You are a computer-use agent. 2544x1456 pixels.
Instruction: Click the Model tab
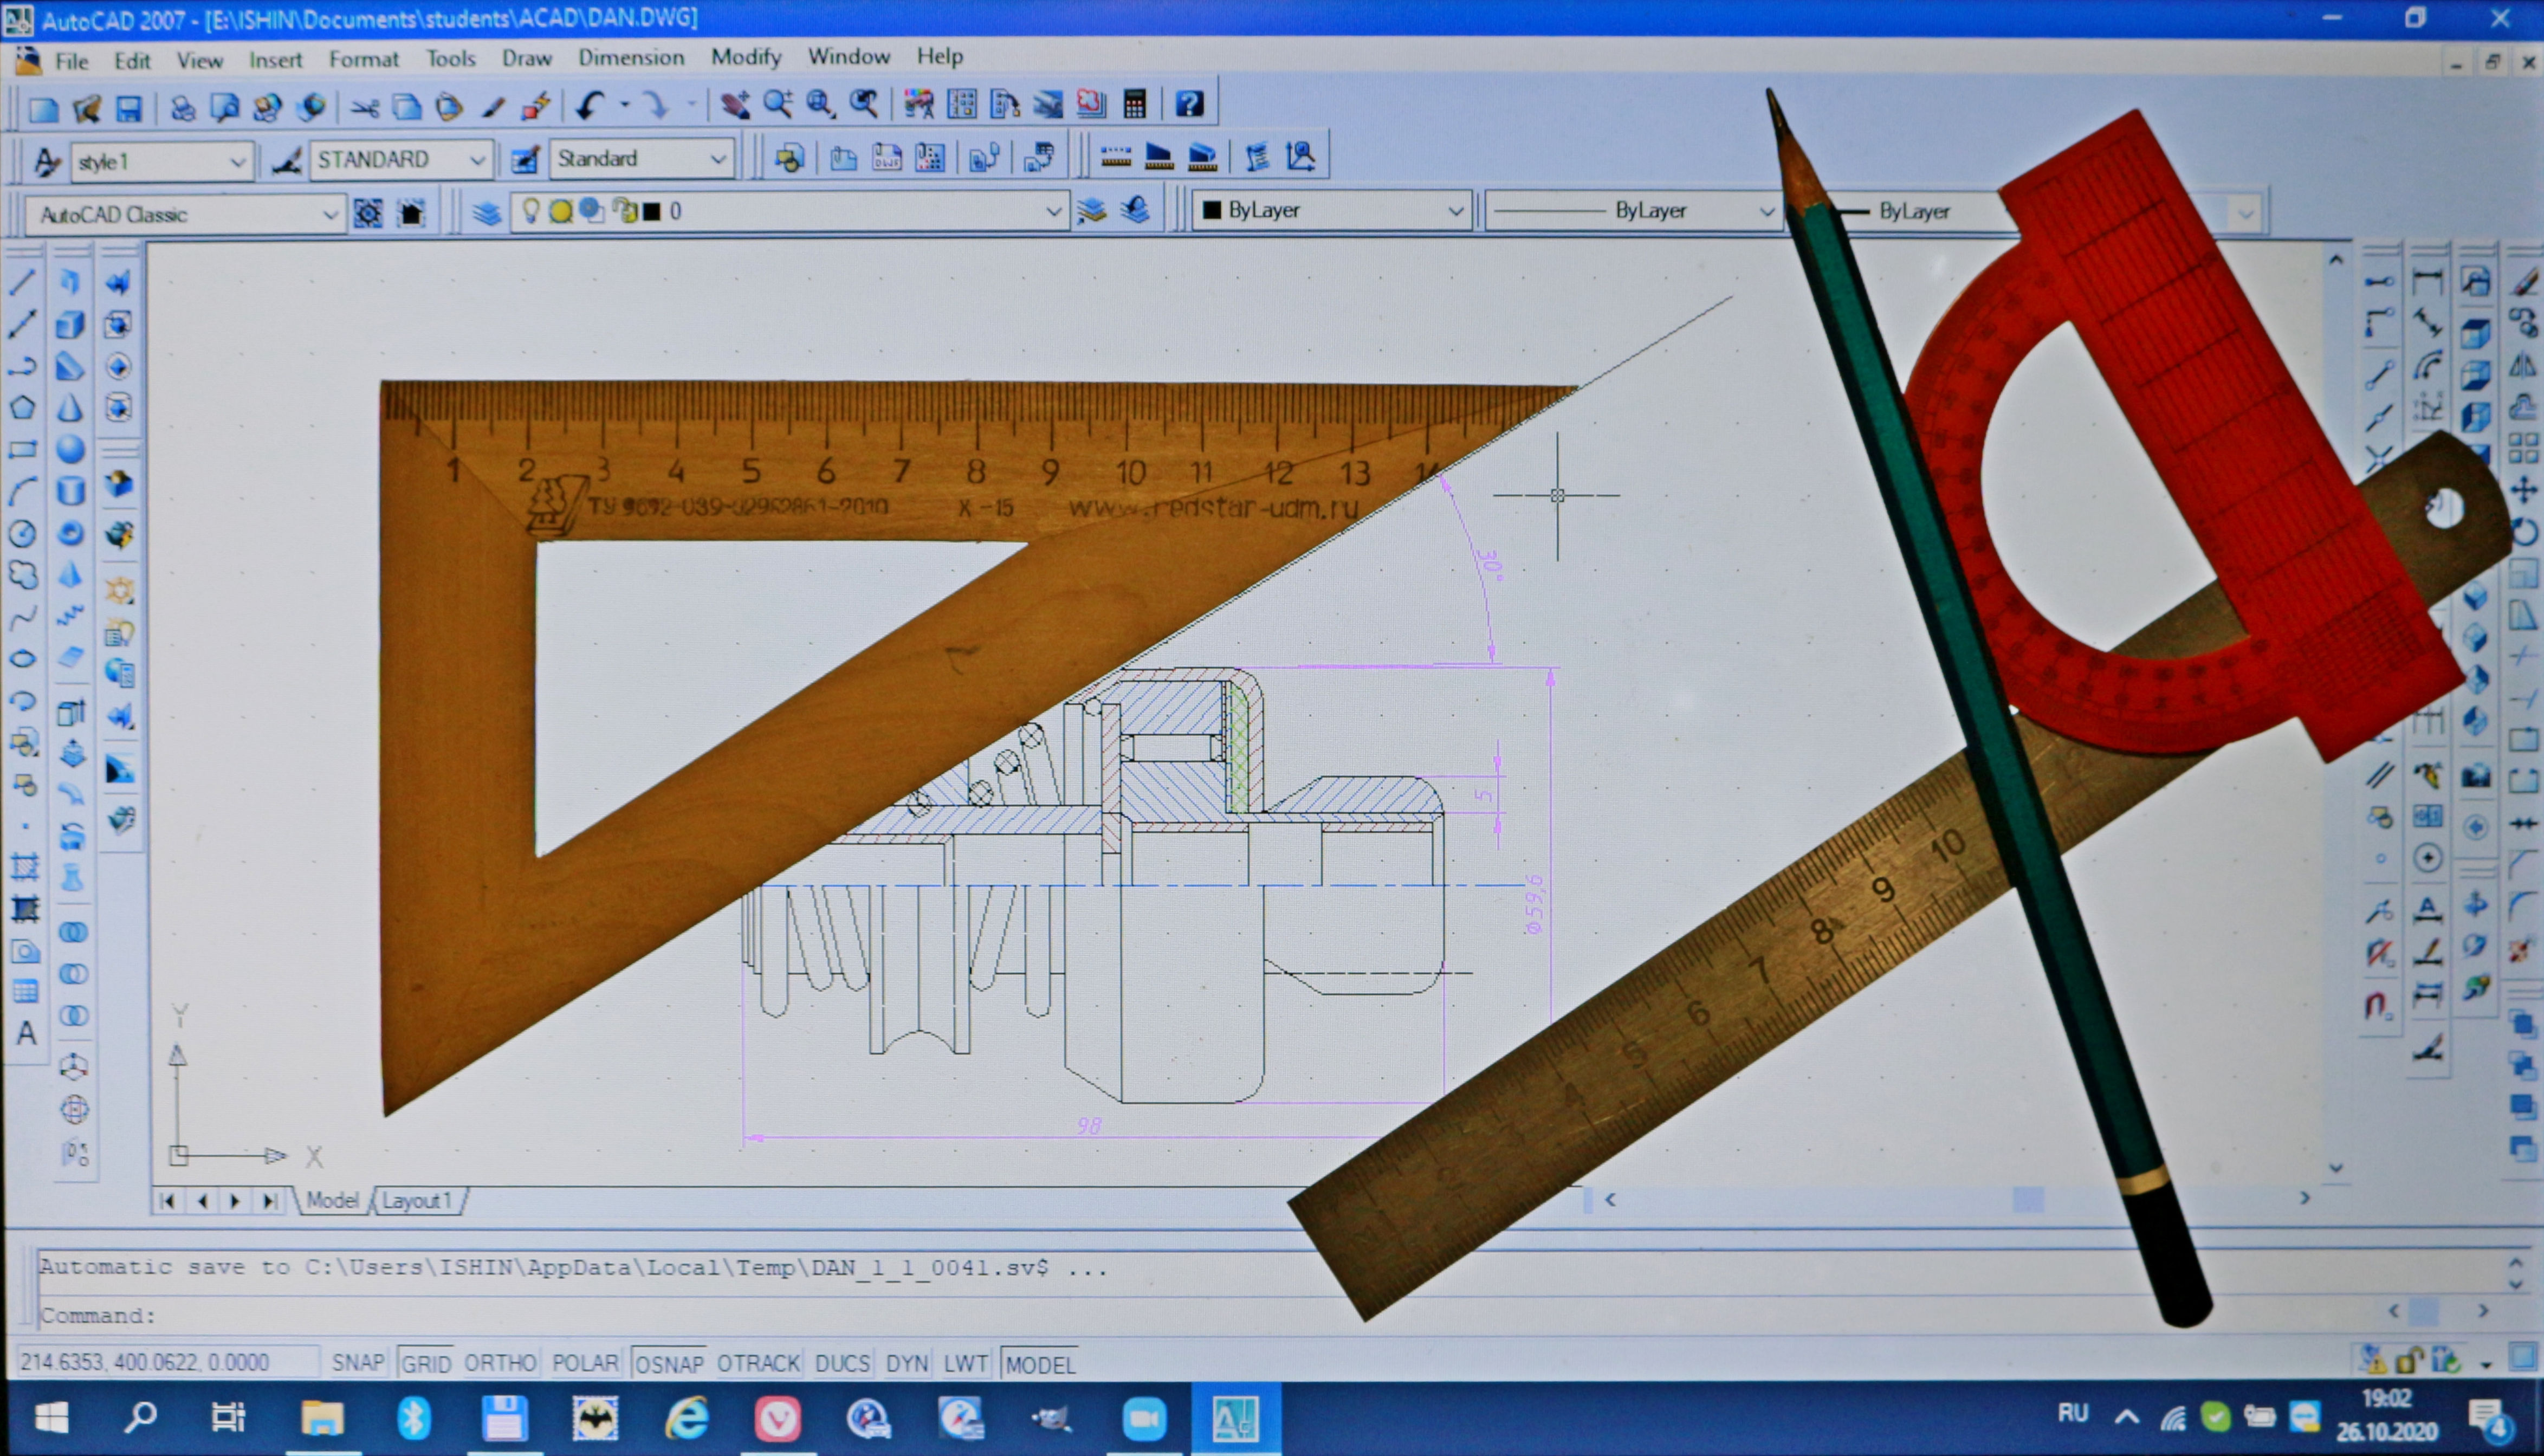coord(332,1200)
